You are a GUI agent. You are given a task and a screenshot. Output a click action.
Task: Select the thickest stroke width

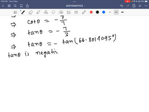[122, 12]
